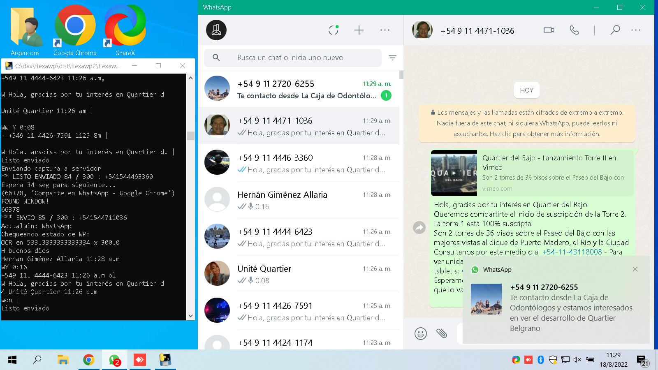Launch ShareX desktop shortcut
This screenshot has height=370, width=658.
tap(125, 31)
